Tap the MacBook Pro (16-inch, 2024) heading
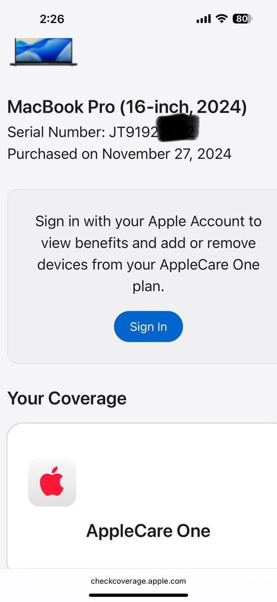 coord(127,107)
